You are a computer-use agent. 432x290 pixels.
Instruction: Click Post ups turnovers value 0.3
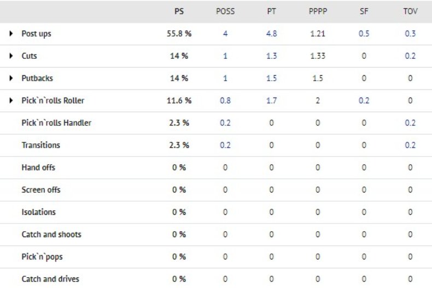[x=410, y=34]
